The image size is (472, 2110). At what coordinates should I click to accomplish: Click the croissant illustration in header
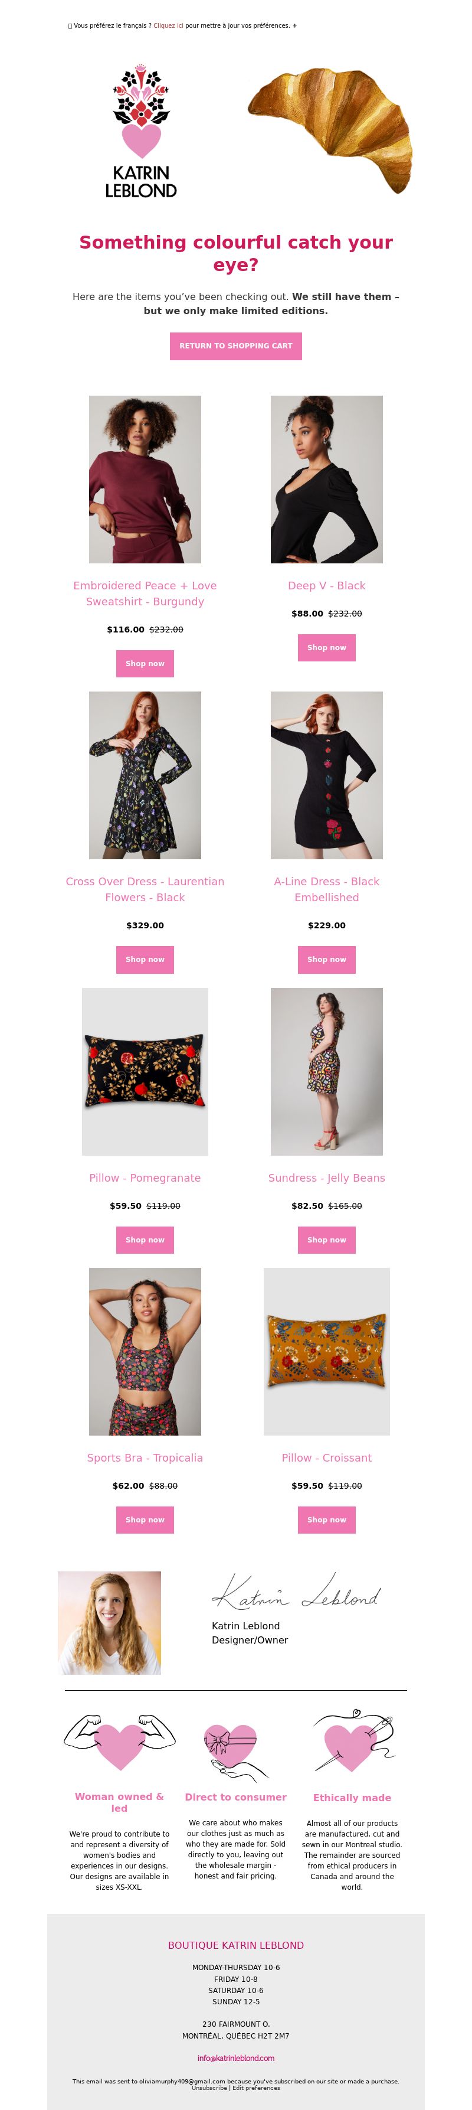330,131
